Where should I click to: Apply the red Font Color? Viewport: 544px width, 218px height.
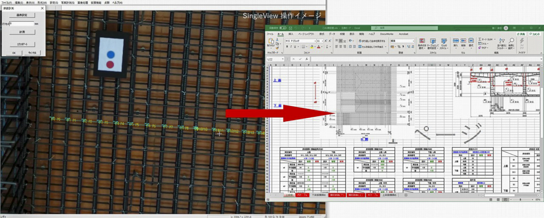pyautogui.click(x=318, y=47)
